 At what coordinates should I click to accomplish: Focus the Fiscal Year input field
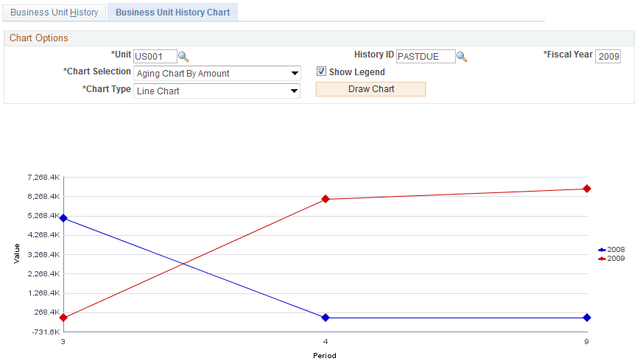pyautogui.click(x=608, y=57)
